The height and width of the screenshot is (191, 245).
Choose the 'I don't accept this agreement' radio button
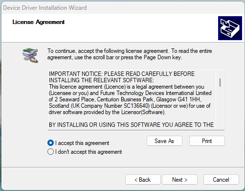coord(50,152)
